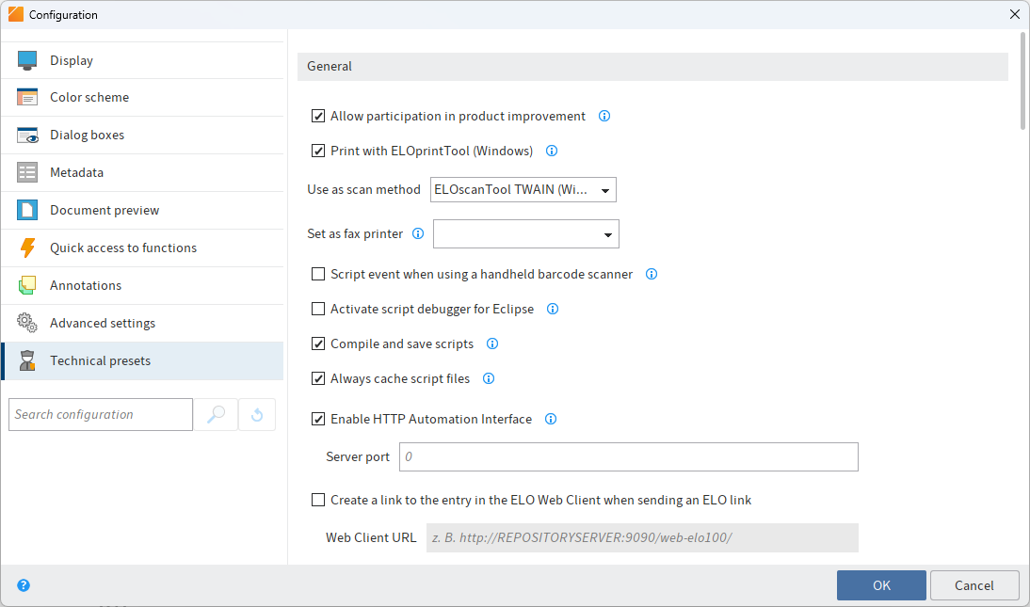Click the search magnifier icon
The width and height of the screenshot is (1030, 607).
coord(217,414)
